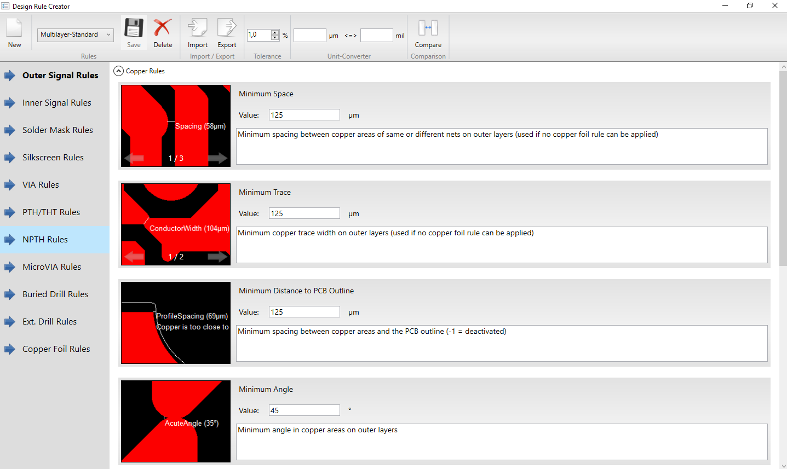Click the ProfileSpacing example thumbnail
This screenshot has width=787, height=469.
[176, 323]
